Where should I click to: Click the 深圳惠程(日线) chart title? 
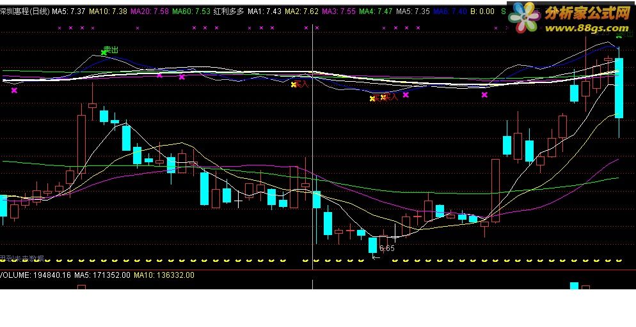point(25,11)
